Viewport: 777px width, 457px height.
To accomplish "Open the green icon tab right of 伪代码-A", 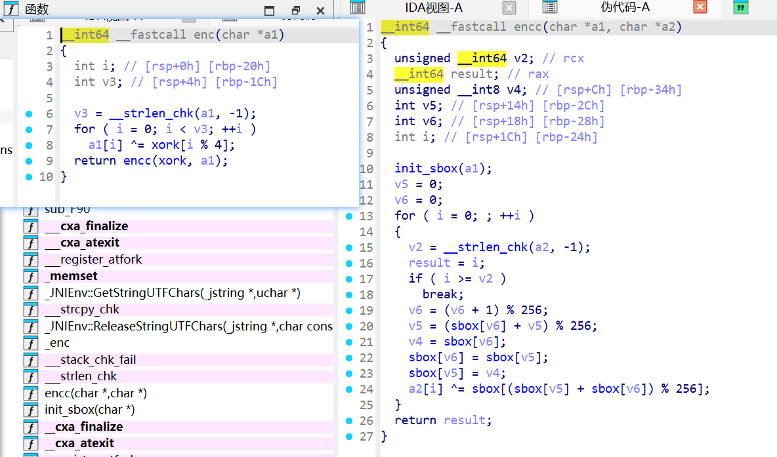I will pos(740,7).
